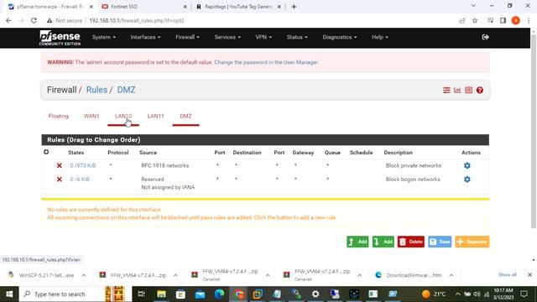The height and width of the screenshot is (302, 537).
Task: Click Windows taskbar search box
Action: (x=61, y=294)
